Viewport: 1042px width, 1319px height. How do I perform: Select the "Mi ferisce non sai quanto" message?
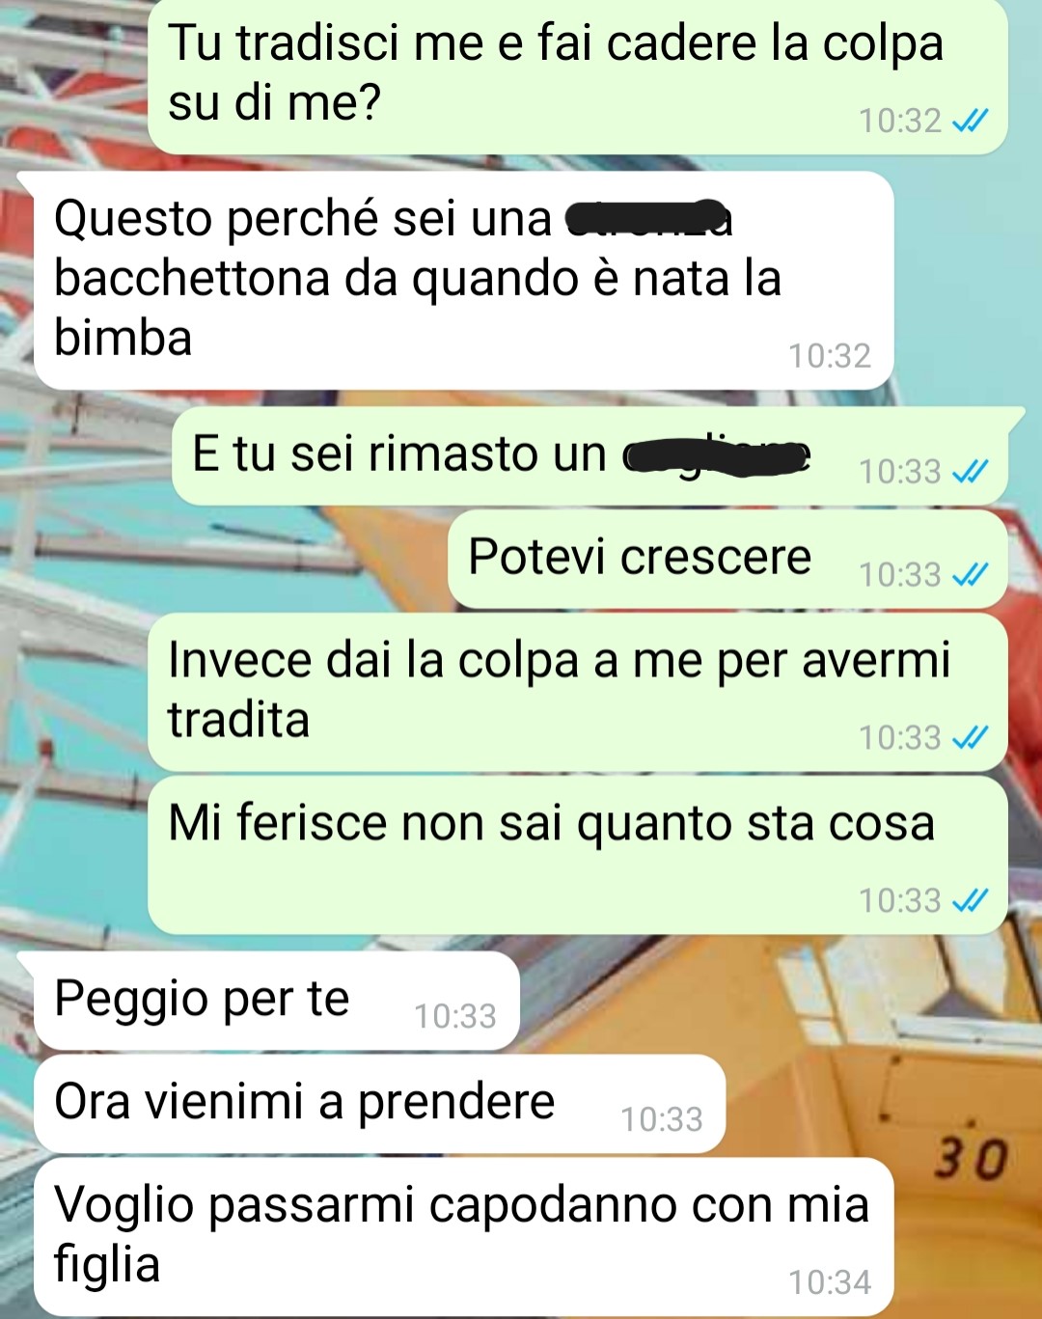[x=578, y=855]
